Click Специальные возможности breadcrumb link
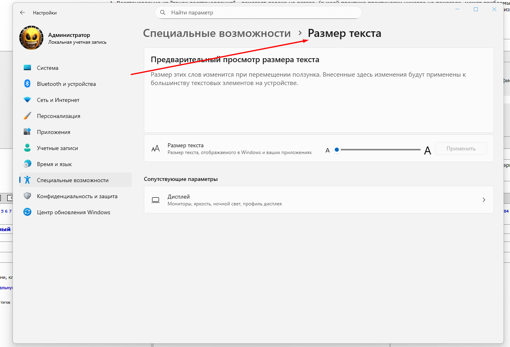Image resolution: width=510 pixels, height=347 pixels. (x=217, y=33)
